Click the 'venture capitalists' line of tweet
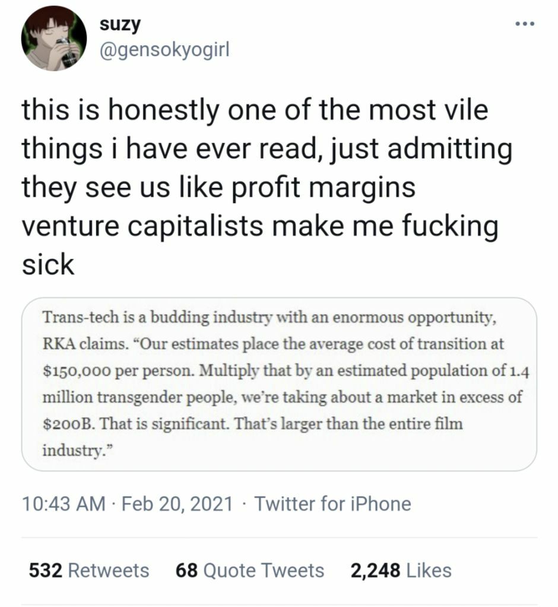Screen dimensions: 558x607 [260, 226]
